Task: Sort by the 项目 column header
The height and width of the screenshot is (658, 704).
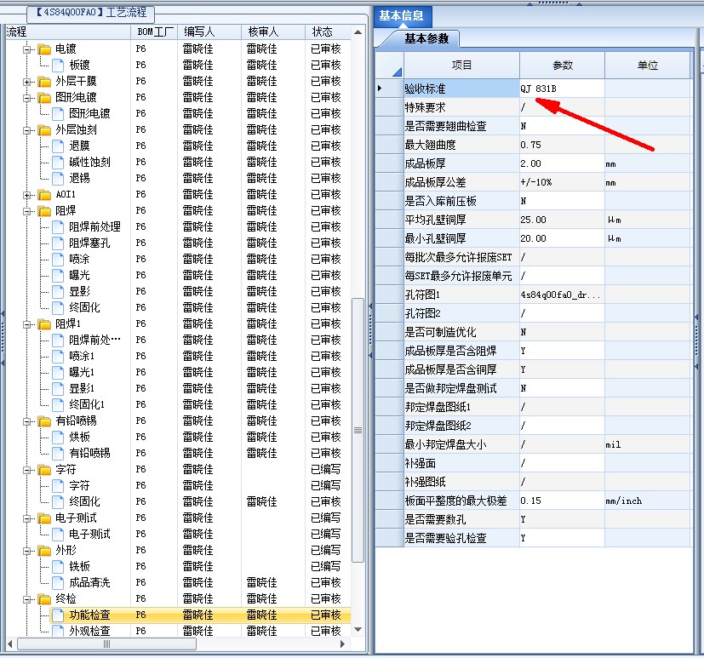Action: point(461,66)
